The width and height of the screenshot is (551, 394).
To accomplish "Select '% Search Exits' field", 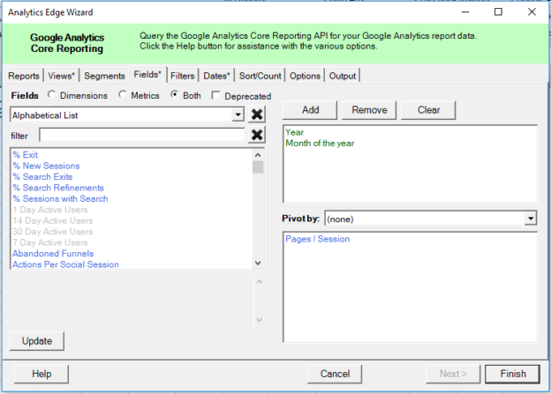I will pos(42,177).
